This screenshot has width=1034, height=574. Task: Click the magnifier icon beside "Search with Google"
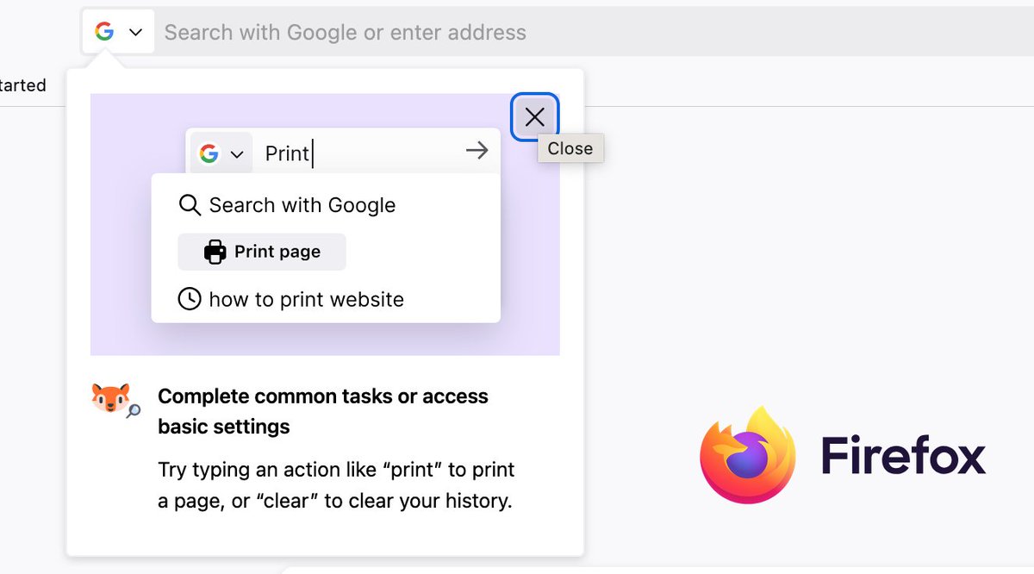[x=190, y=205]
